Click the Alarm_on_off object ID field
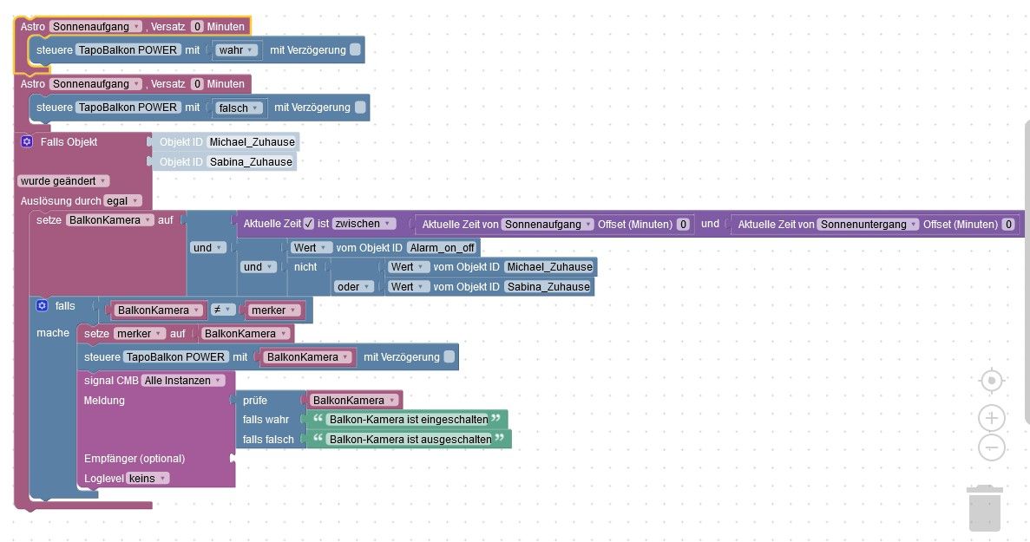This screenshot has height=542, width=1030. click(442, 247)
